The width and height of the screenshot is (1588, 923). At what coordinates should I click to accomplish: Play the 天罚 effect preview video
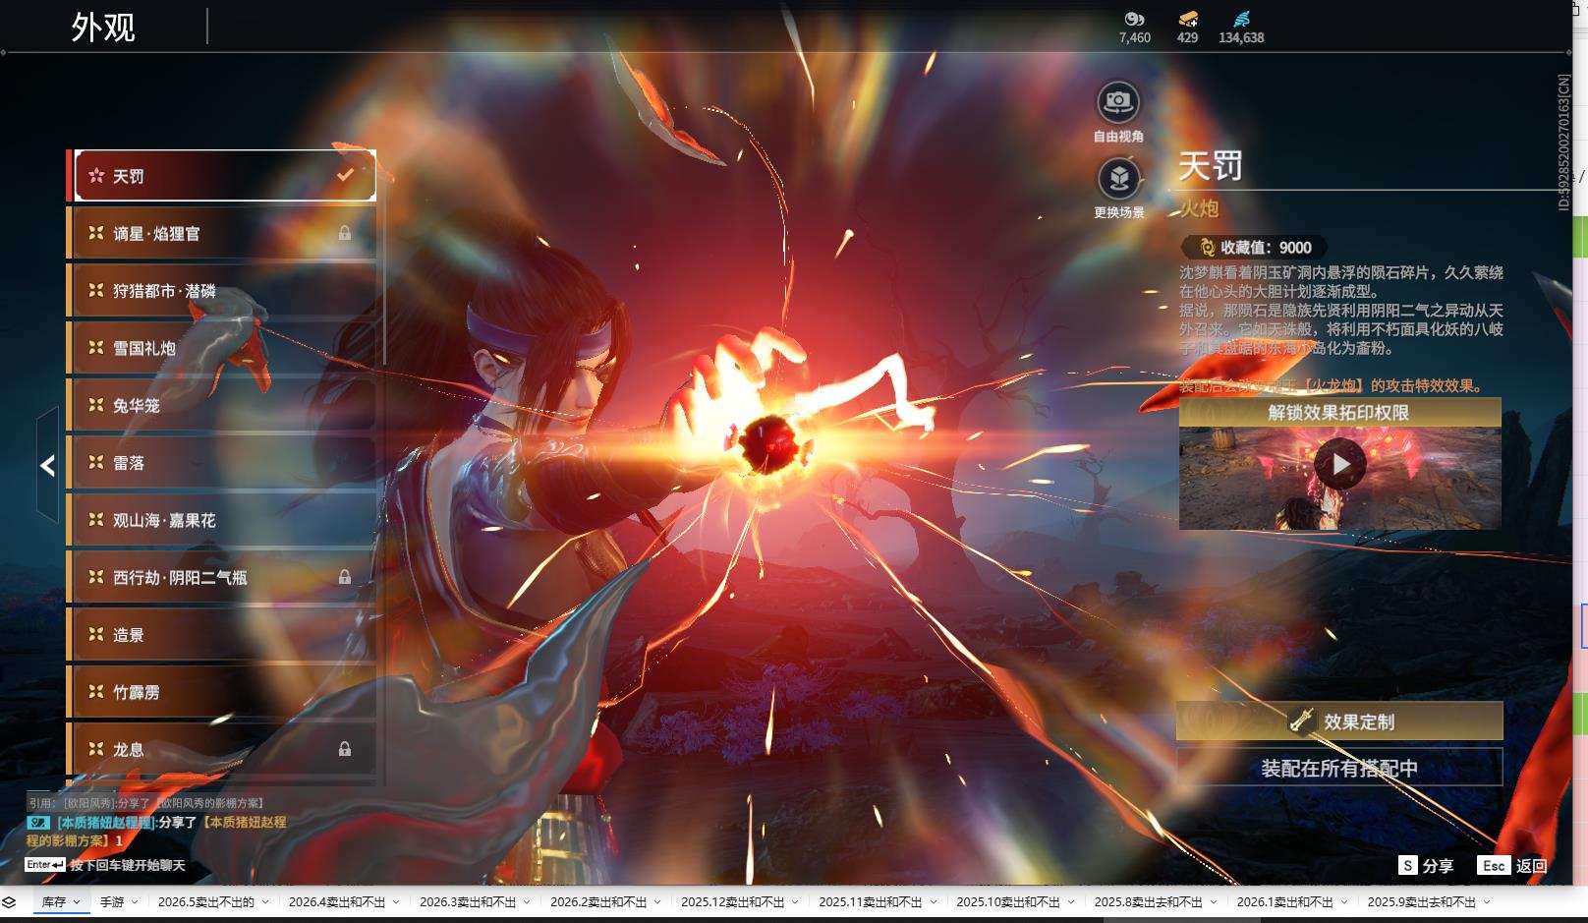1339,464
